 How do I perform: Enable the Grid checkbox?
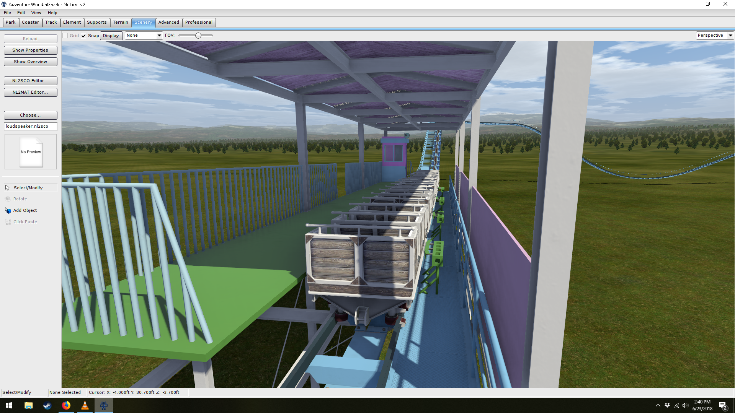click(x=65, y=36)
